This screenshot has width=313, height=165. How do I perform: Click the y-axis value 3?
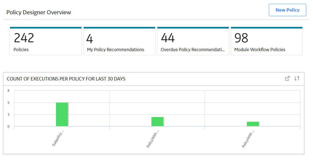(x=8, y=115)
